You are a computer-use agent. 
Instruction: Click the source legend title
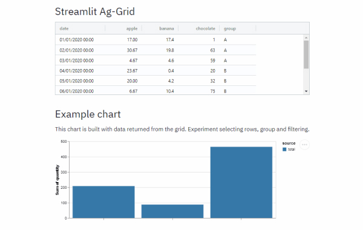click(x=289, y=143)
